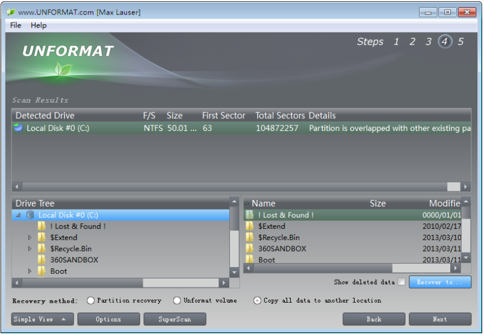The image size is (484, 335).
Task: Open the Simple View dropdown
Action: click(x=43, y=319)
